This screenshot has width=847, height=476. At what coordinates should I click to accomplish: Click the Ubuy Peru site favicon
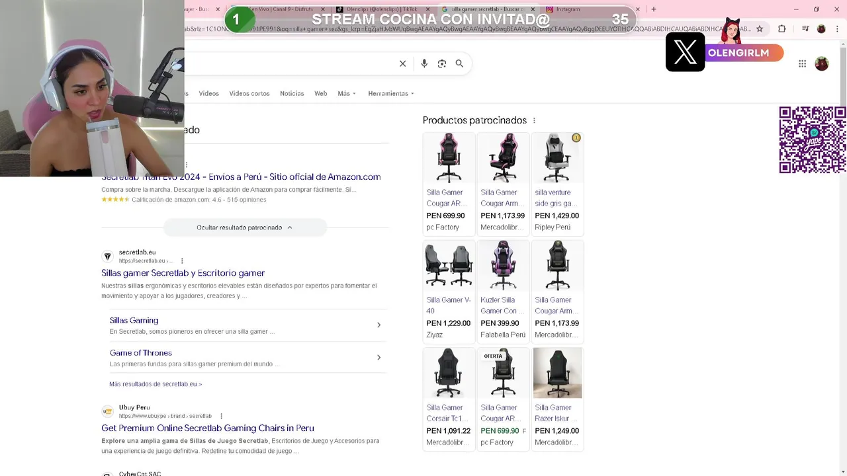pos(107,411)
